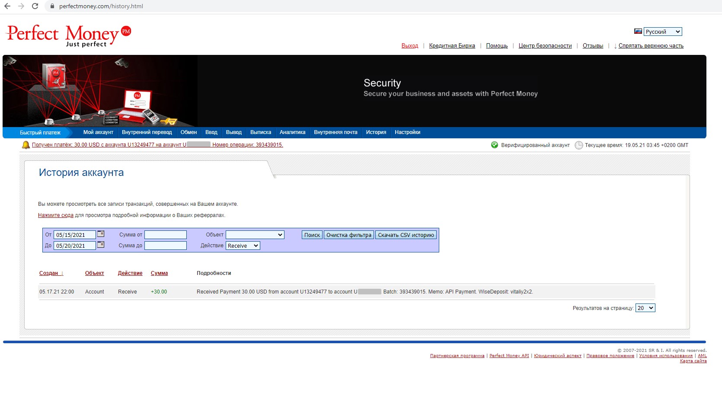722x399 pixels.
Task: Open Вывод menu item
Action: (234, 132)
